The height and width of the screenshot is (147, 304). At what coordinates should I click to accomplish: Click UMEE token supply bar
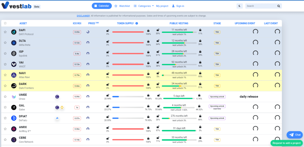pos(128,96)
